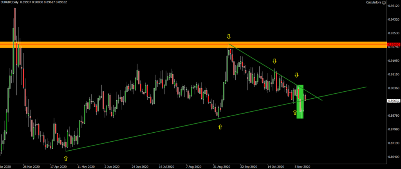
Task: Click the red 0.92900 price level tag
Action: coord(394,45)
